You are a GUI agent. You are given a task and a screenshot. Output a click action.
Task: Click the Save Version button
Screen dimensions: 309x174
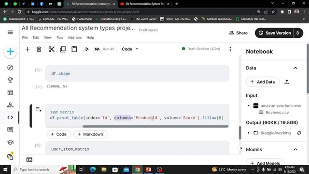coord(275,33)
